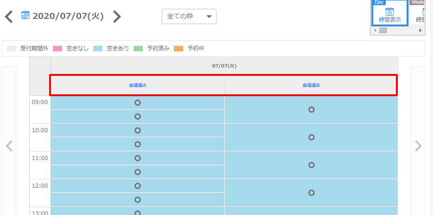Viewport: 433px width, 215px height.
Task: Click the 会議室B column header
Action: [311, 85]
